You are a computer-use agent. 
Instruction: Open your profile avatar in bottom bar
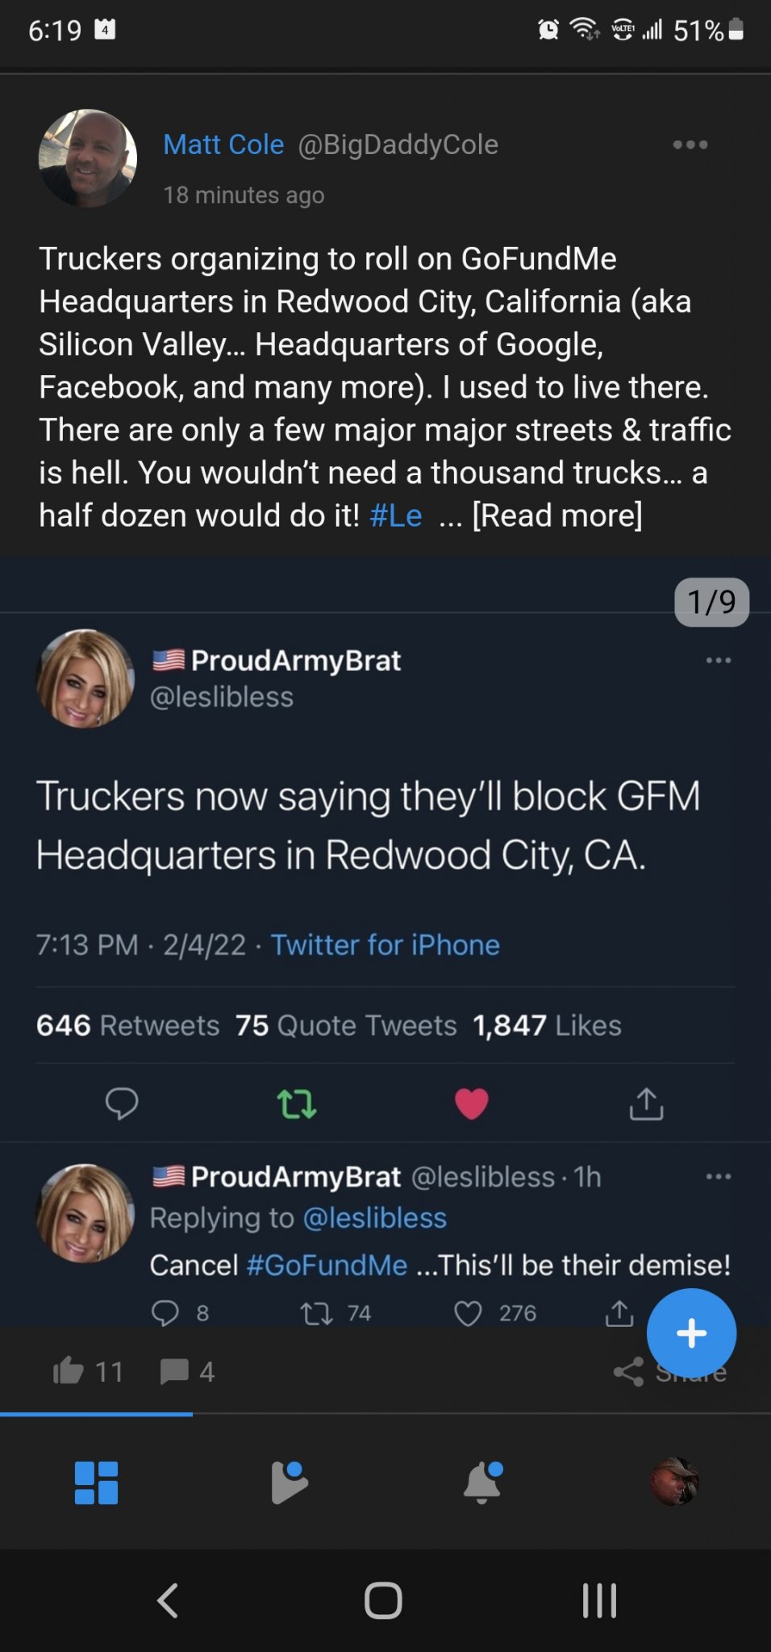point(674,1483)
